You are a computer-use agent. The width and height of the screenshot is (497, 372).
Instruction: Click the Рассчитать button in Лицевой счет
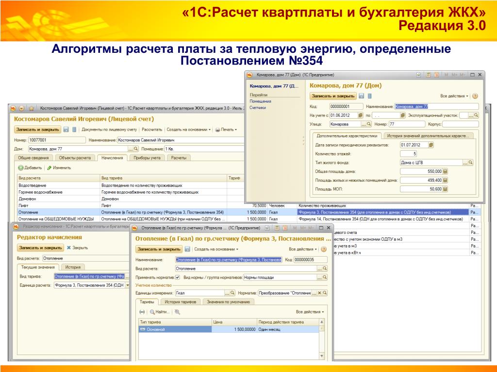152,129
